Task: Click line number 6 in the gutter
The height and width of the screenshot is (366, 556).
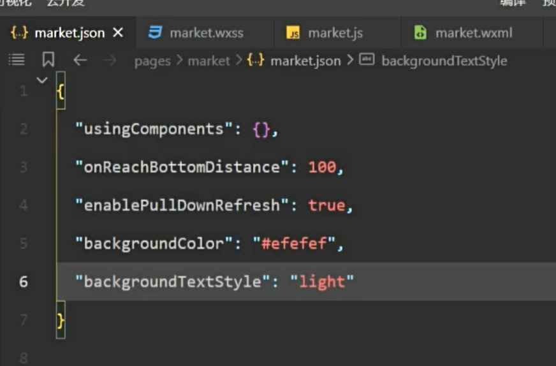Action: click(24, 281)
